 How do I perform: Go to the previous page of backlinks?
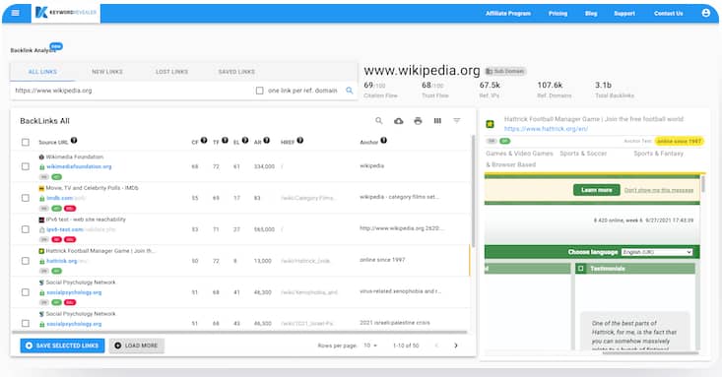pos(436,346)
